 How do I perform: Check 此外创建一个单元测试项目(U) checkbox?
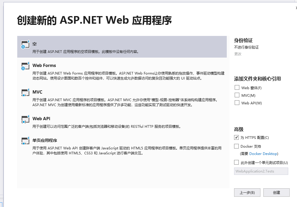(x=236, y=162)
